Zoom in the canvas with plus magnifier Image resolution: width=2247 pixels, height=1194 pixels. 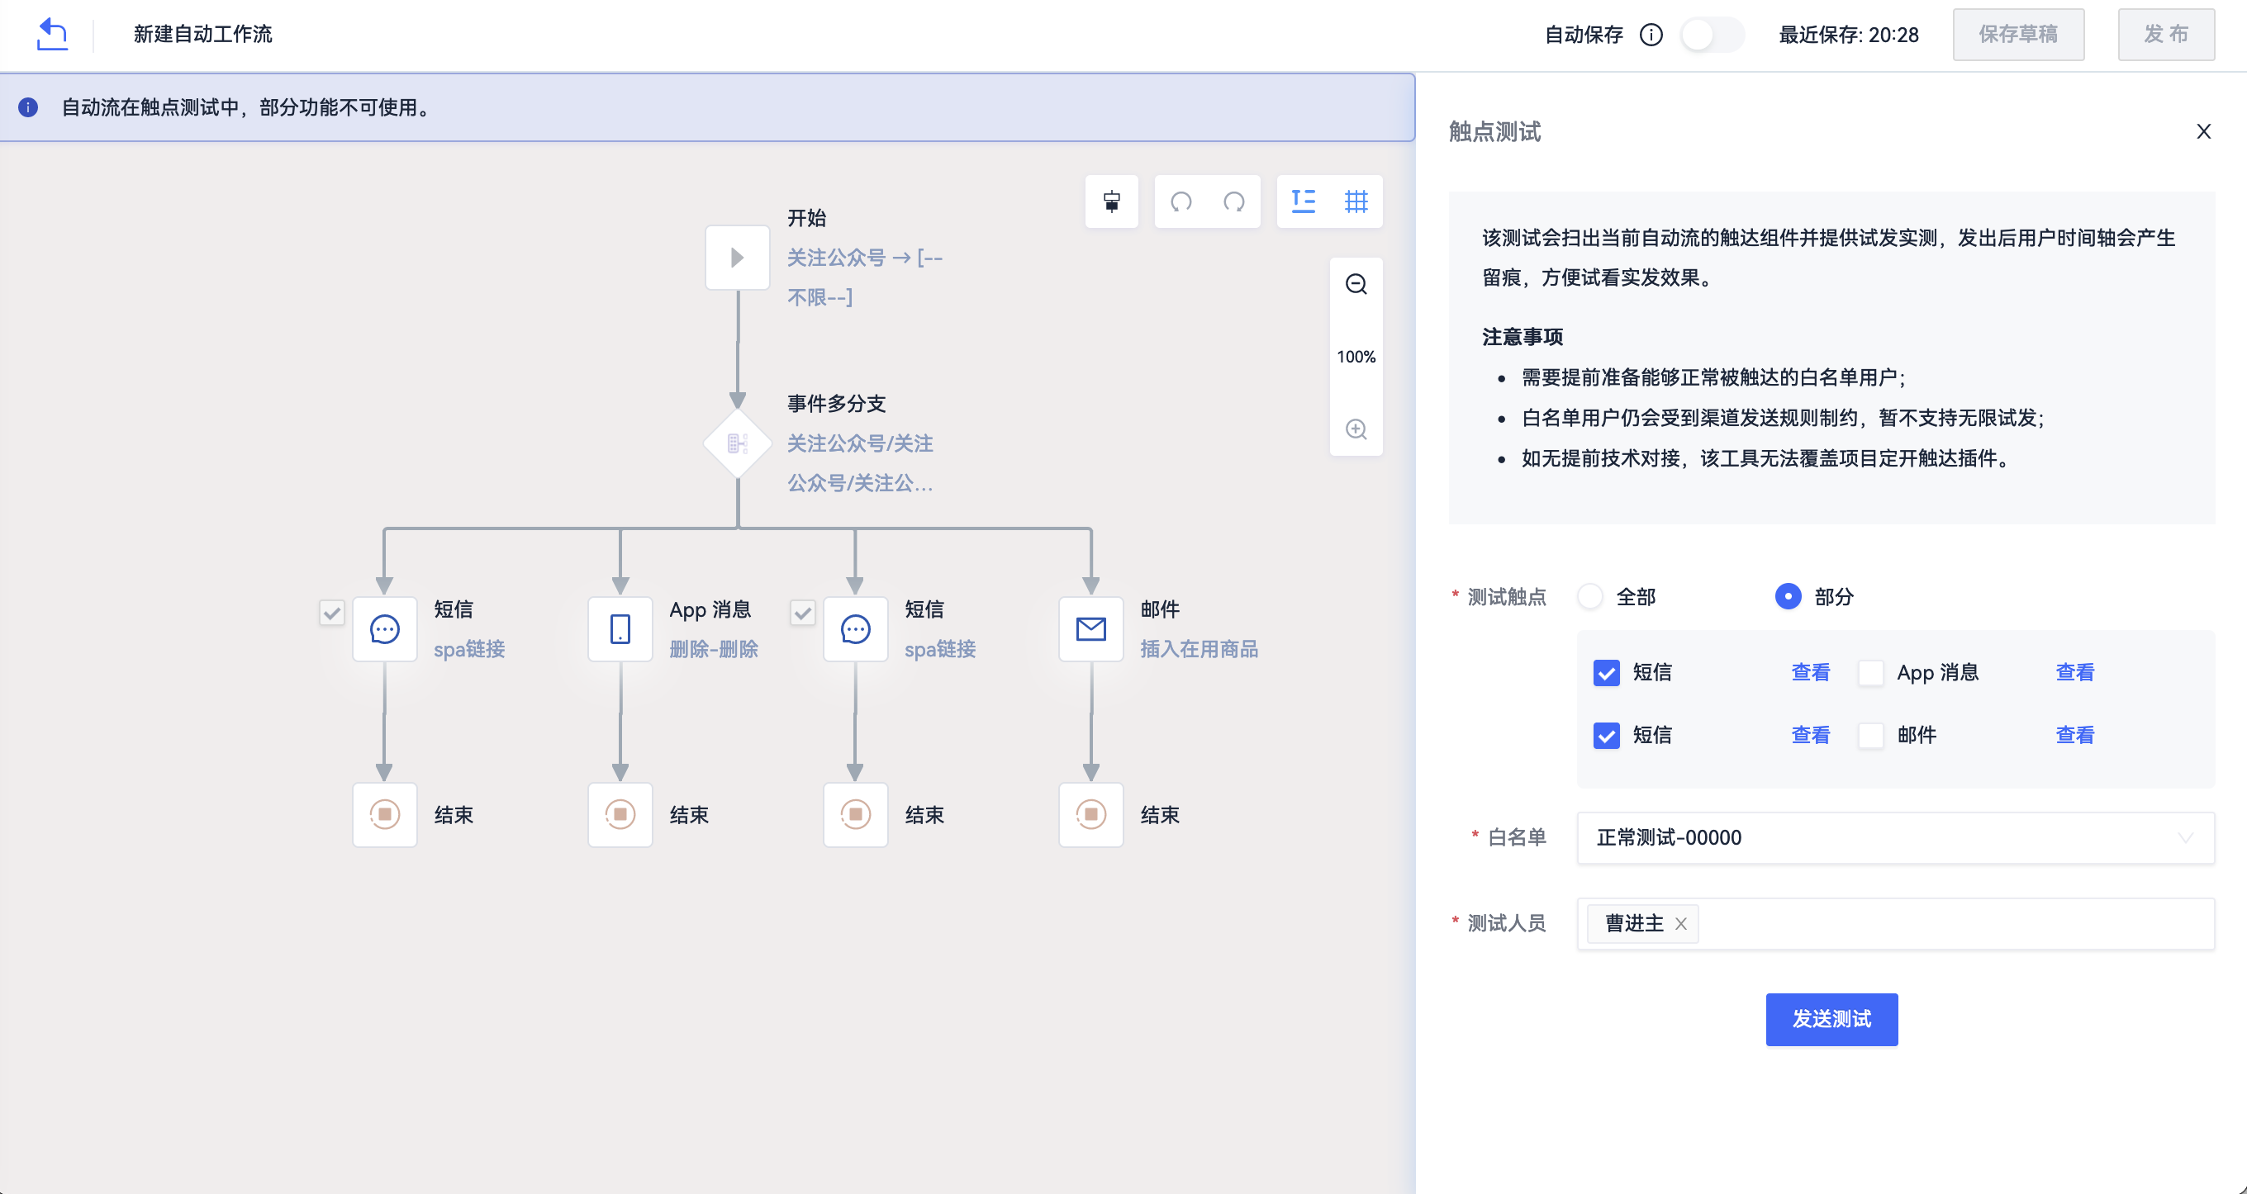click(x=1356, y=429)
